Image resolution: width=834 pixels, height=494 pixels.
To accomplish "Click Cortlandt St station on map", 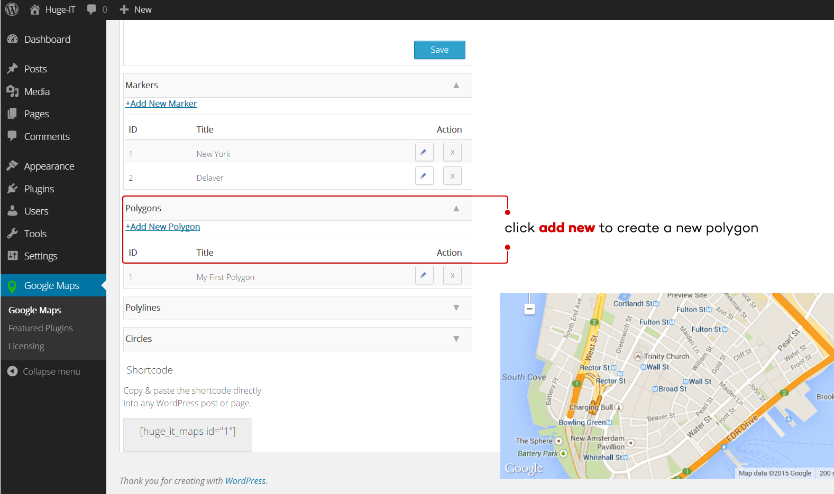I will tap(636, 304).
